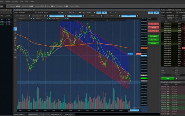Open time frame settings gear
This screenshot has height=116, width=185.
[x=80, y=13]
